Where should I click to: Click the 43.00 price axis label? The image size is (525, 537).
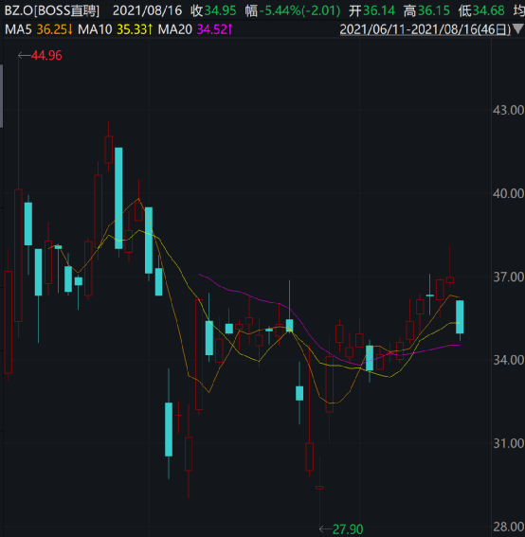tap(508, 110)
